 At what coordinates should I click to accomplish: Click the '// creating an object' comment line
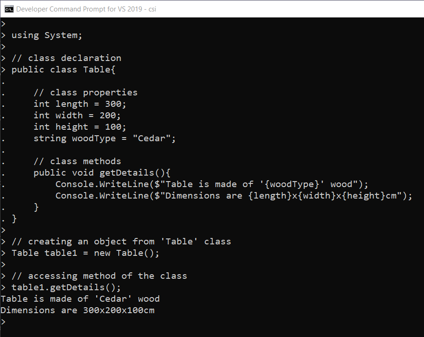(x=121, y=242)
